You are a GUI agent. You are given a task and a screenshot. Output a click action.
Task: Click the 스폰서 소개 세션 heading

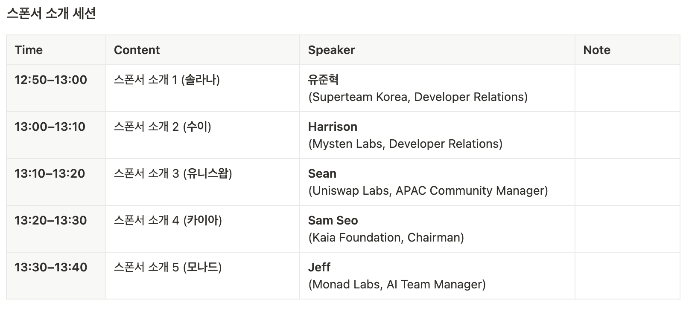pyautogui.click(x=51, y=14)
